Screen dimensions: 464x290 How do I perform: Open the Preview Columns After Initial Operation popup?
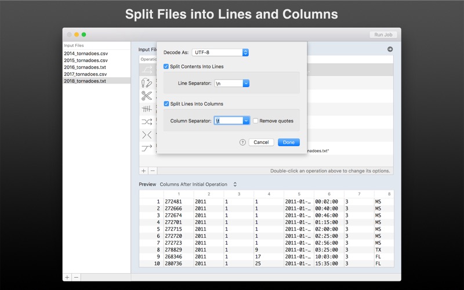pos(198,184)
